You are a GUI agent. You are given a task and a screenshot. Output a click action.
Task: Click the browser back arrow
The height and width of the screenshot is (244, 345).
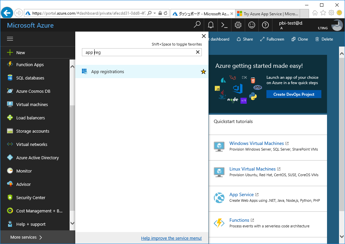[x=7, y=13]
